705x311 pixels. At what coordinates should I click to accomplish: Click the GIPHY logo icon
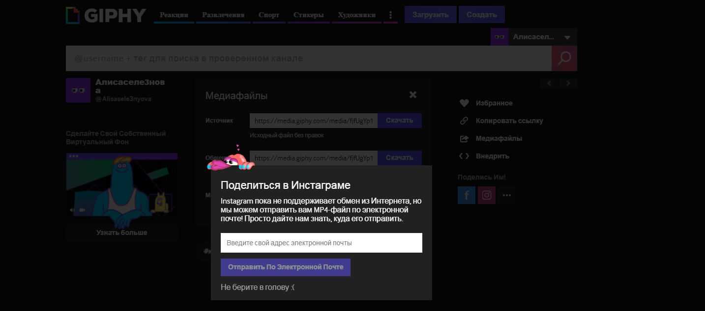72,15
